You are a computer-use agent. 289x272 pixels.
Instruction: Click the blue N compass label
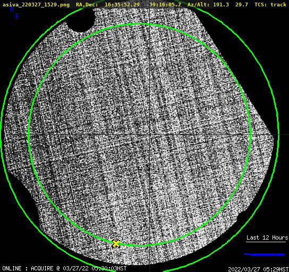[x=12, y=9]
